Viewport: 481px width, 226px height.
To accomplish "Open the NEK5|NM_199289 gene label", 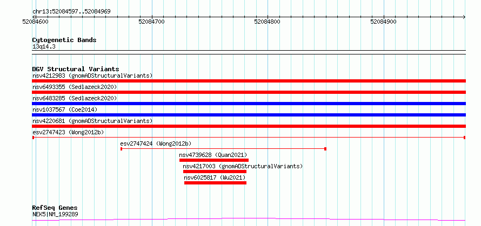I will click(55, 214).
